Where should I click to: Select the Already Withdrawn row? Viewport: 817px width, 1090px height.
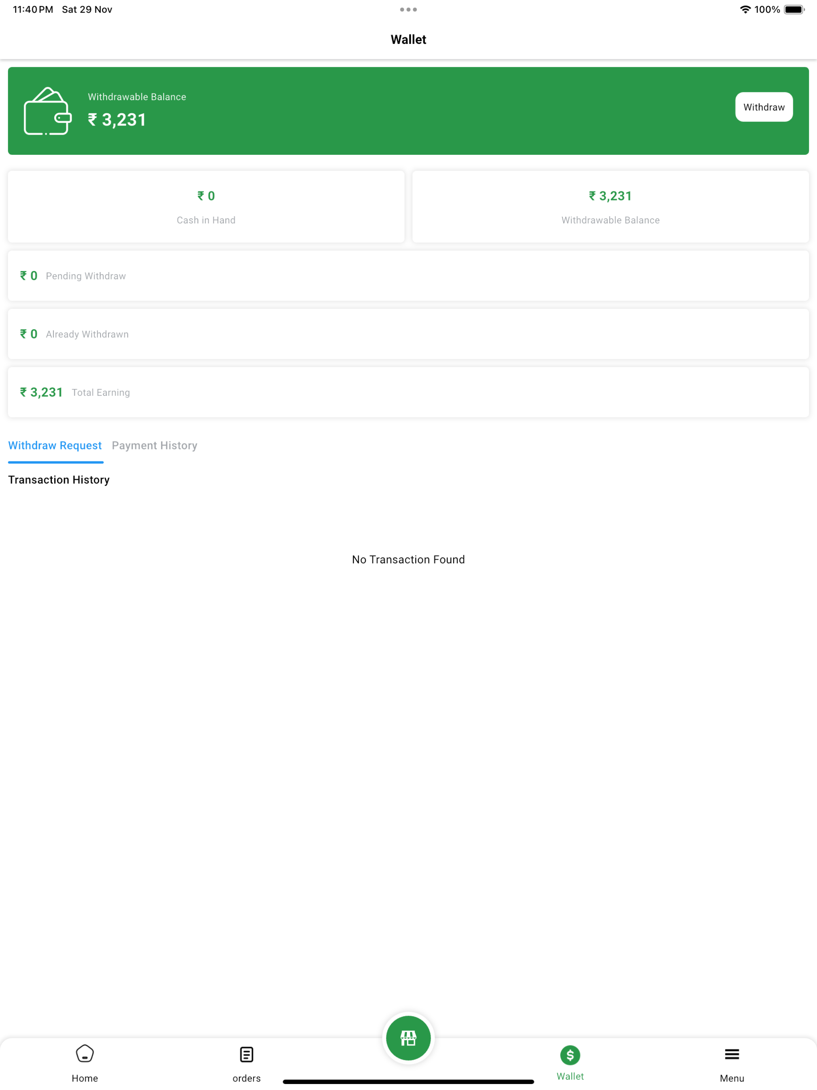(408, 334)
